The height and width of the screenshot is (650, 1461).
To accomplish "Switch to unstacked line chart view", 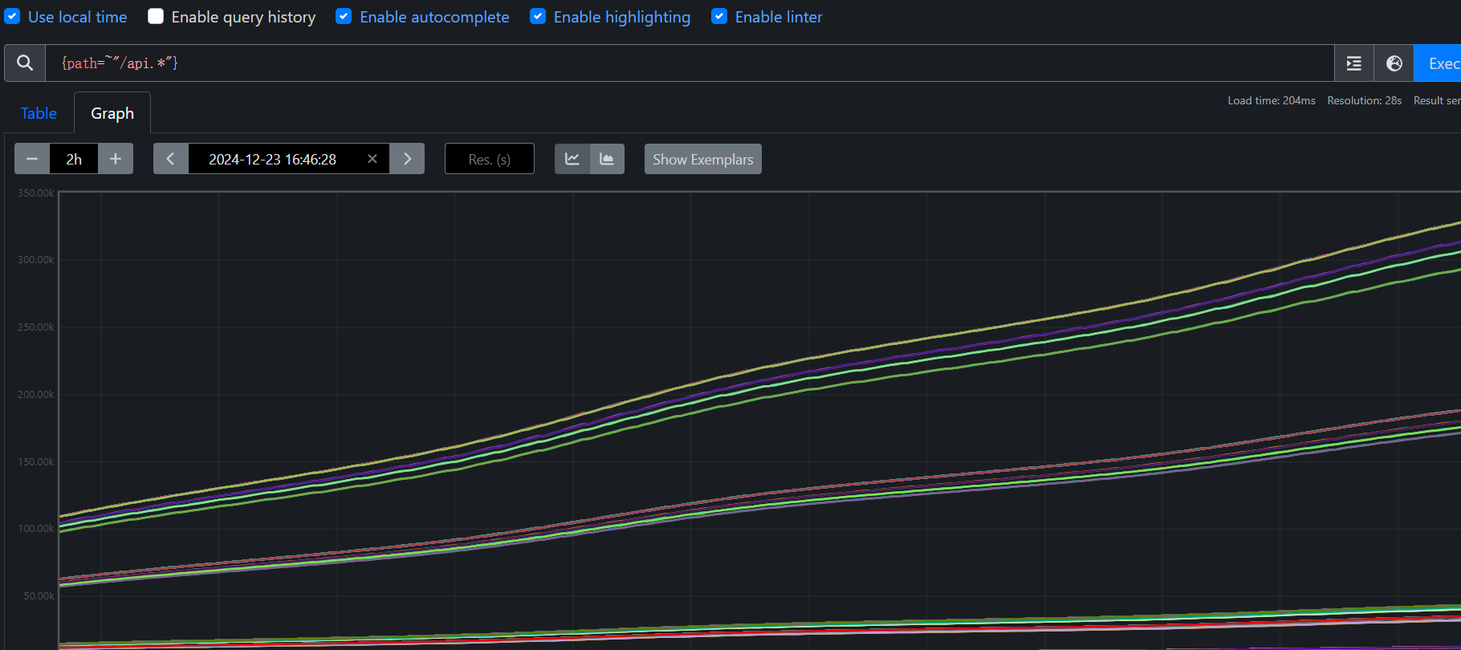I will (x=572, y=159).
